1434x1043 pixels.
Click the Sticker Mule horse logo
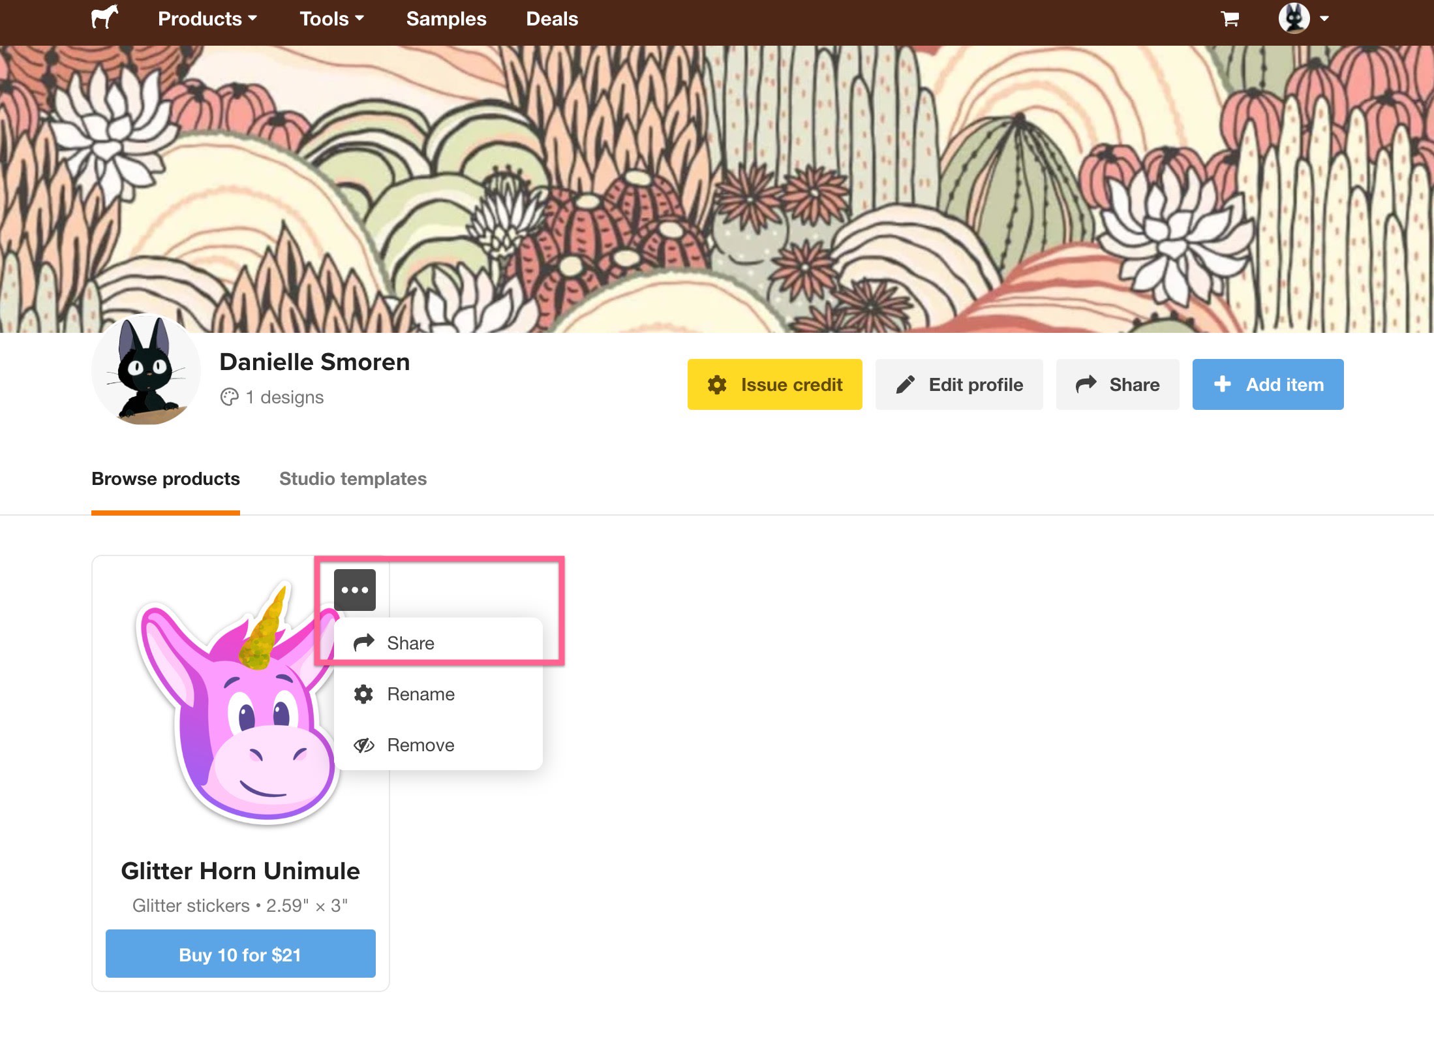[104, 18]
